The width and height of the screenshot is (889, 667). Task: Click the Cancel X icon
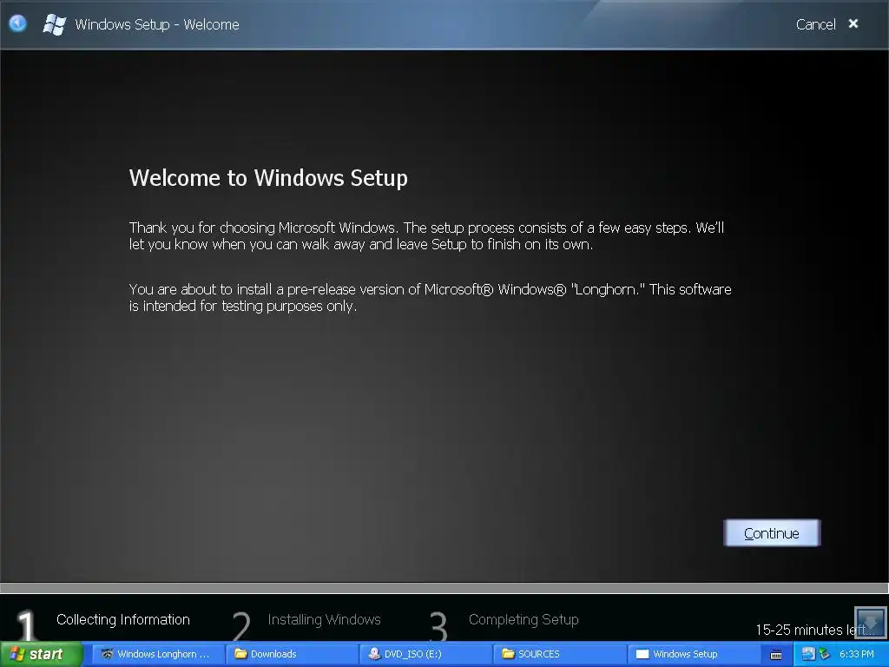coord(853,23)
